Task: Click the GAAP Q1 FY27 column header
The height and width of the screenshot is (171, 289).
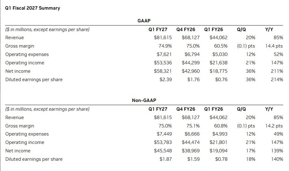Action: click(158, 30)
